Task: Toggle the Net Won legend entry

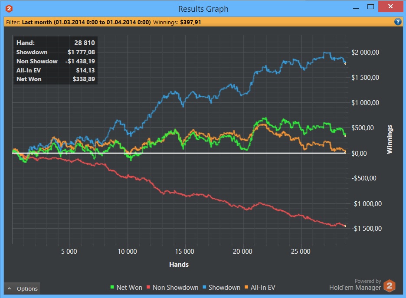Action: 126,288
